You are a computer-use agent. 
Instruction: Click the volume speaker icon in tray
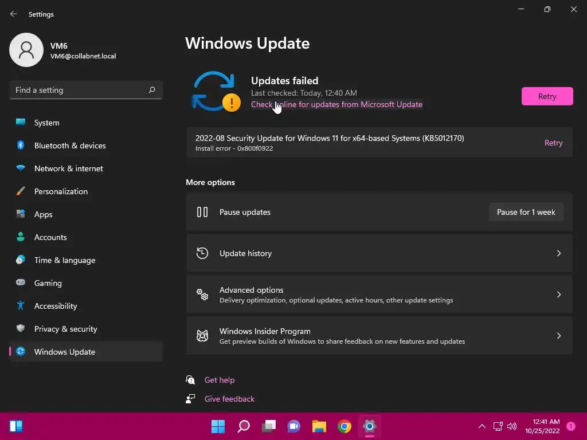tap(512, 426)
